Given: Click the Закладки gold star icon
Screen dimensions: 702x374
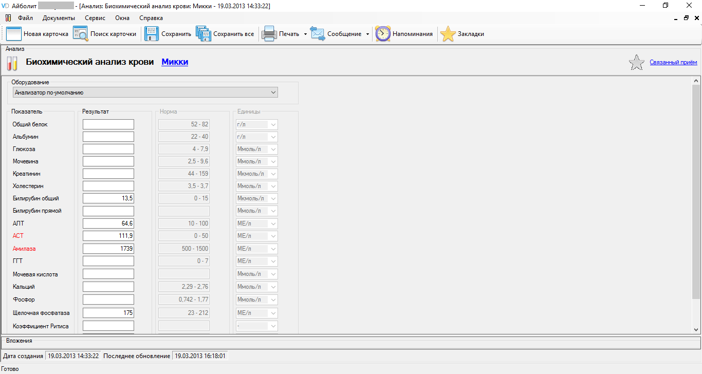Looking at the screenshot, I should [448, 34].
